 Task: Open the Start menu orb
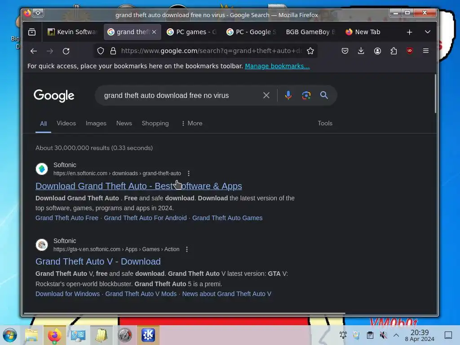click(x=10, y=335)
